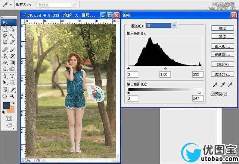
Task: Click the output black level slider
Action: click(x=128, y=93)
